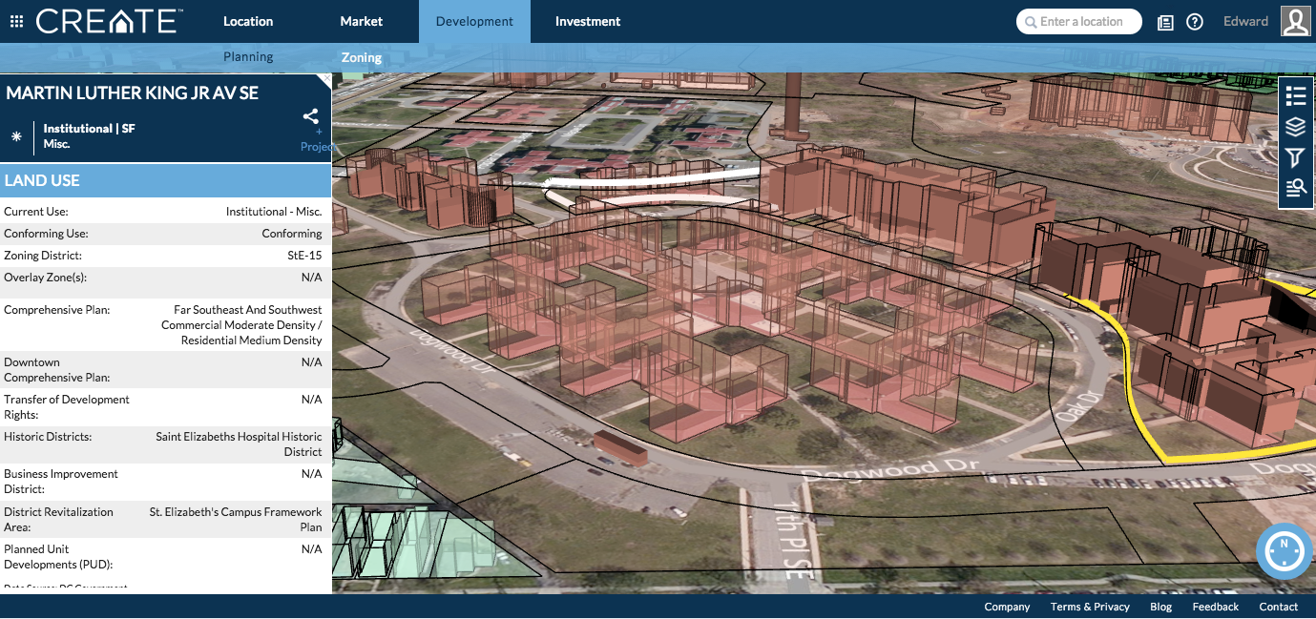The image size is (1316, 619).
Task: Open the help question mark icon
Action: pos(1194,22)
